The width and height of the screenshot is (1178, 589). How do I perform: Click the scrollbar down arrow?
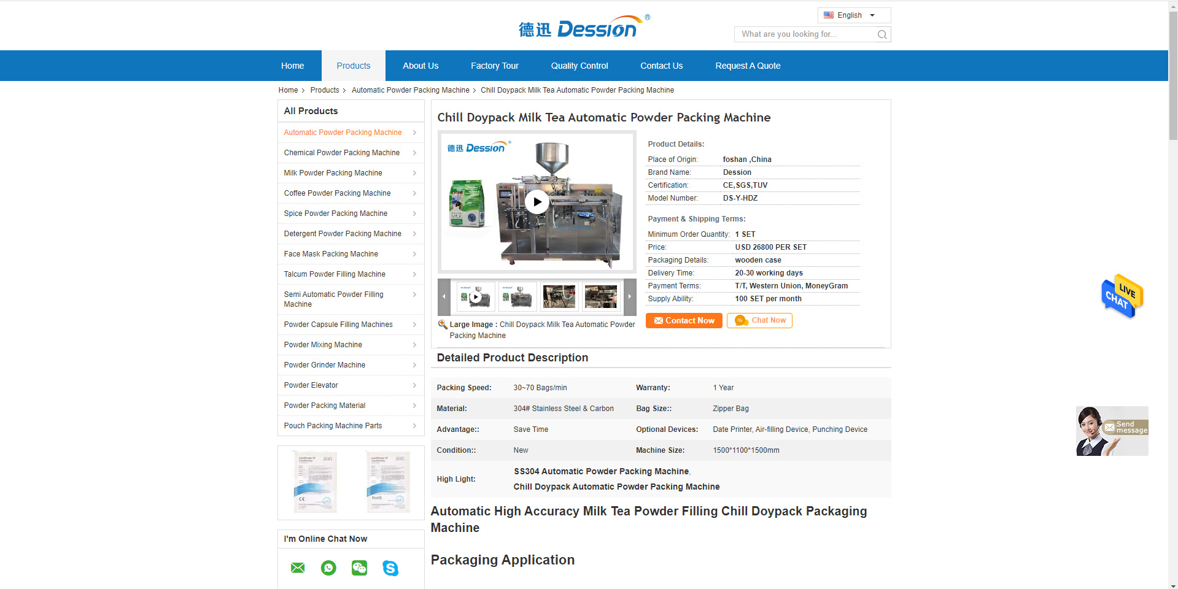click(x=1173, y=585)
